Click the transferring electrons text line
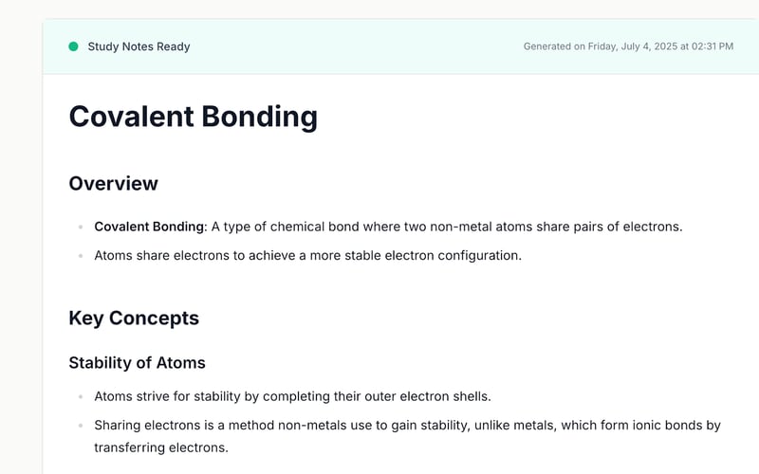Screen dimensions: 759x474 (160, 447)
